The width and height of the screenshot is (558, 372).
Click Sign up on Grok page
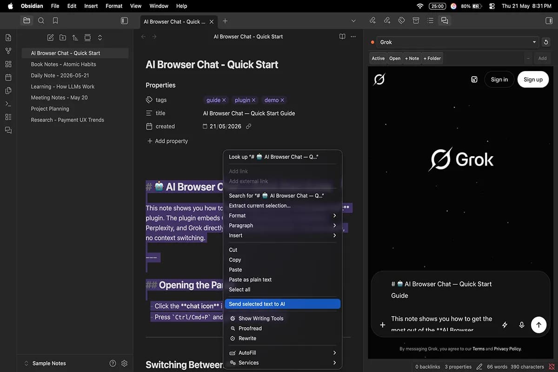coord(533,80)
